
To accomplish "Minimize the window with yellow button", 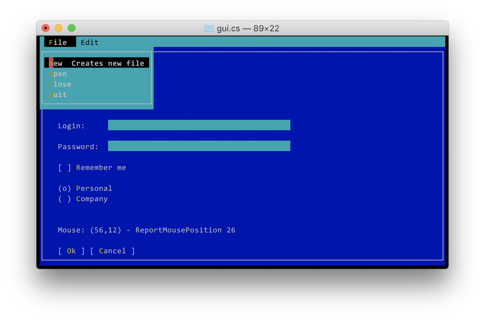I will coord(59,28).
